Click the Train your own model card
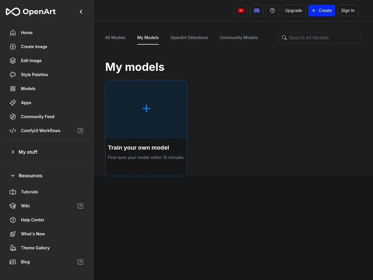The height and width of the screenshot is (280, 373). [146, 128]
